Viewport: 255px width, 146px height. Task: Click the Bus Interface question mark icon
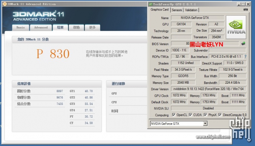(245, 57)
